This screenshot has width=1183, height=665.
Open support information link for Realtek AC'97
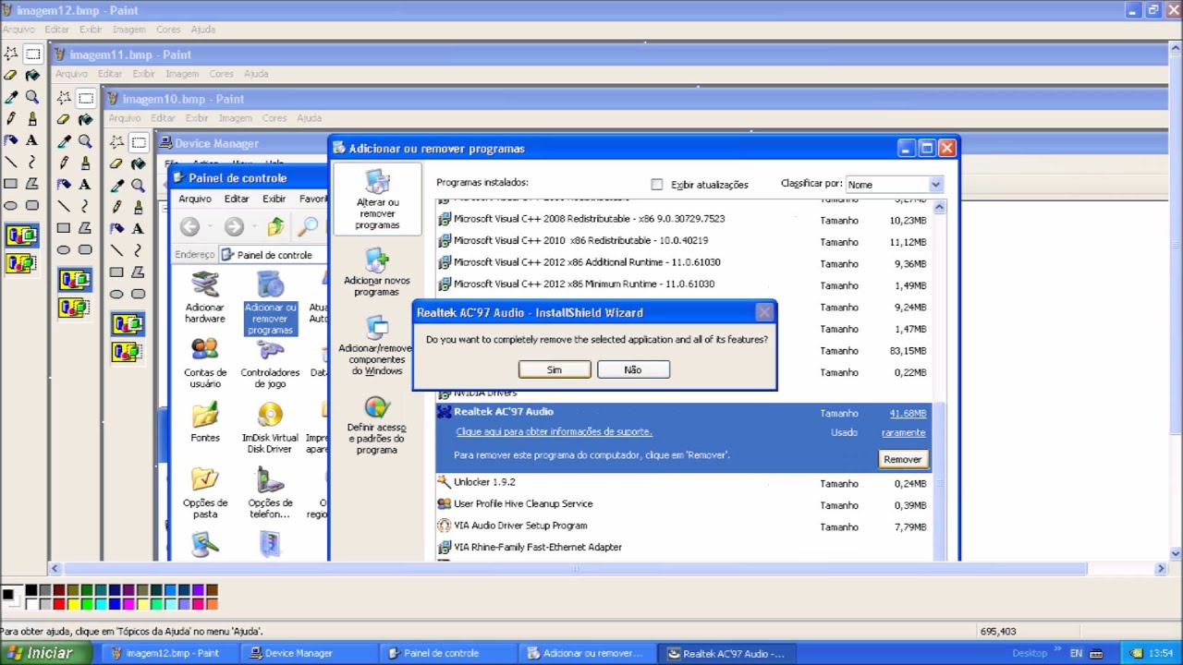[x=554, y=431]
